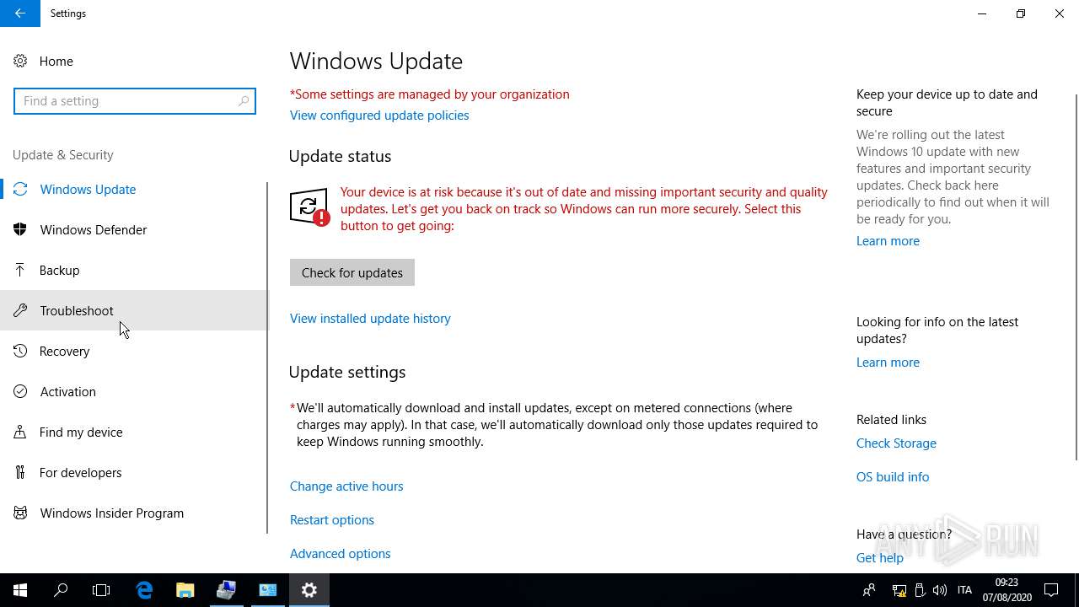Image resolution: width=1079 pixels, height=607 pixels.
Task: Open Change active hours link
Action: coord(346,486)
